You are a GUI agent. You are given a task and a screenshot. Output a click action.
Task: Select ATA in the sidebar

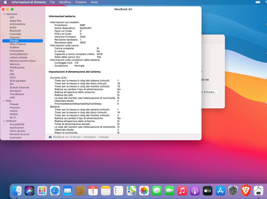click(x=12, y=18)
